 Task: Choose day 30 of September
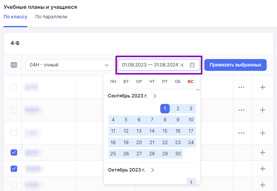[178, 154]
